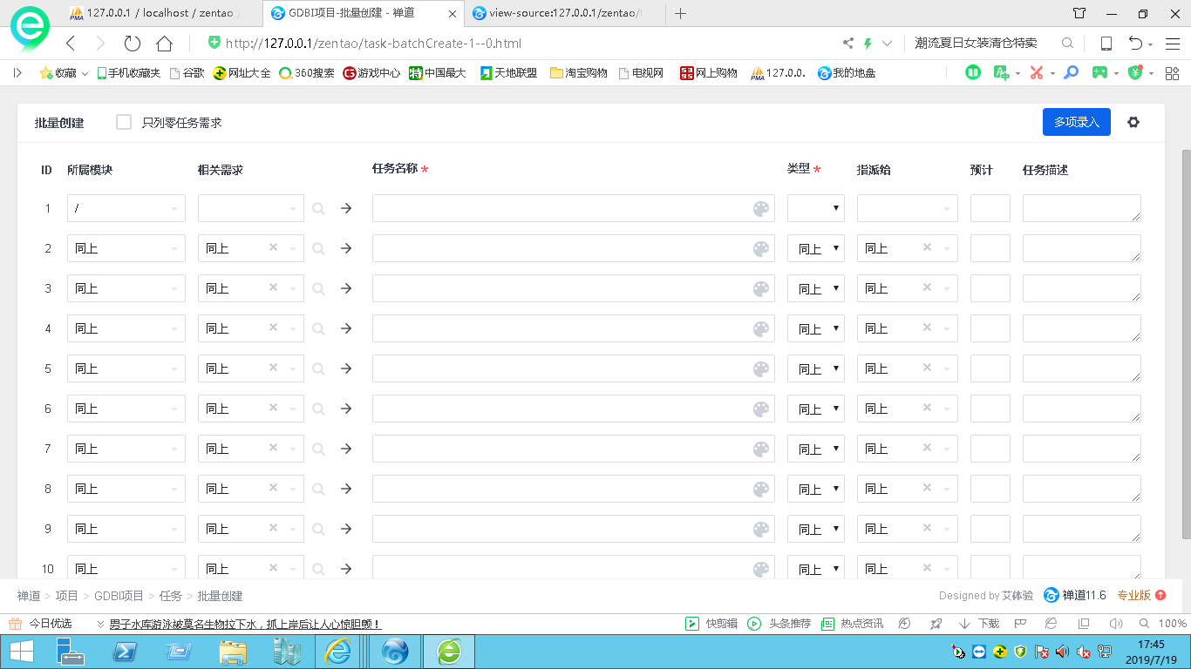
Task: Click the 任务描述 textarea in row 5
Action: (x=1082, y=368)
